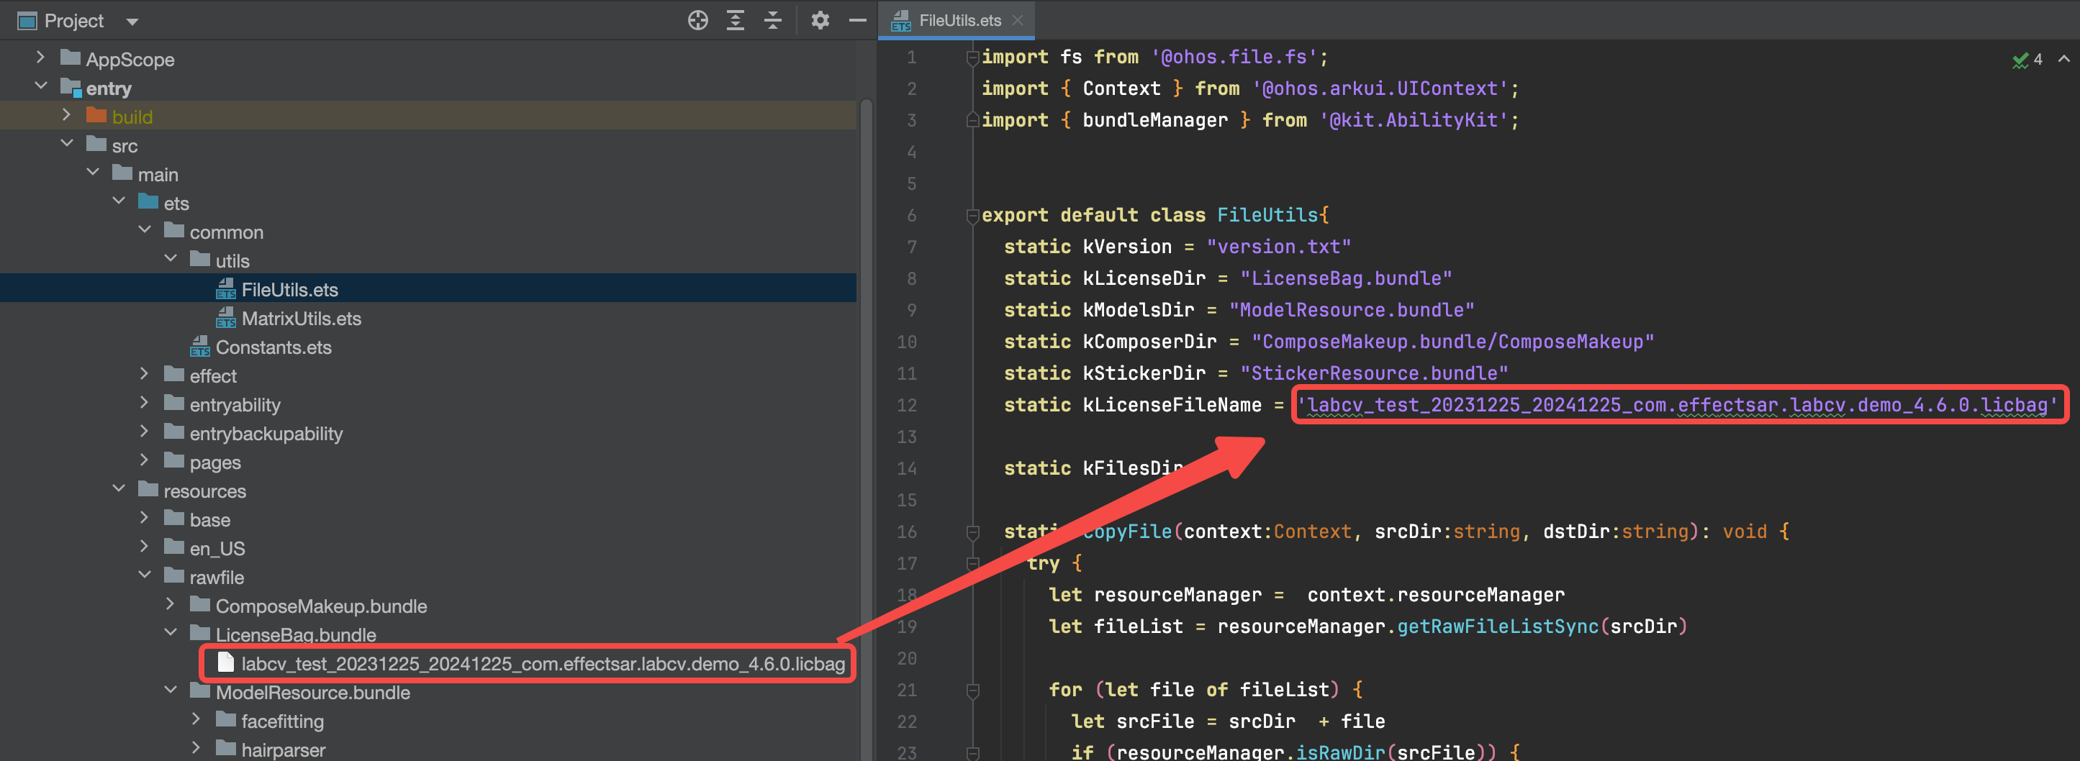Image resolution: width=2080 pixels, height=761 pixels.
Task: Fold the FileUtils class at line 6
Action: pyautogui.click(x=972, y=216)
